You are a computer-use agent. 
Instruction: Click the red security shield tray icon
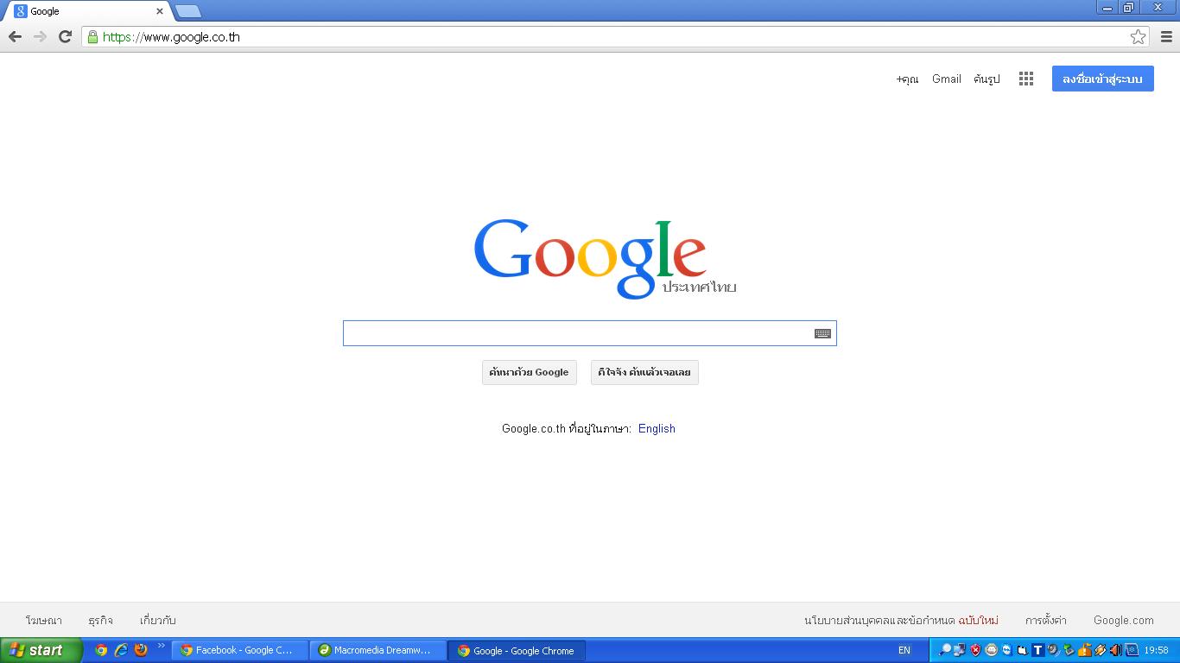coord(975,650)
